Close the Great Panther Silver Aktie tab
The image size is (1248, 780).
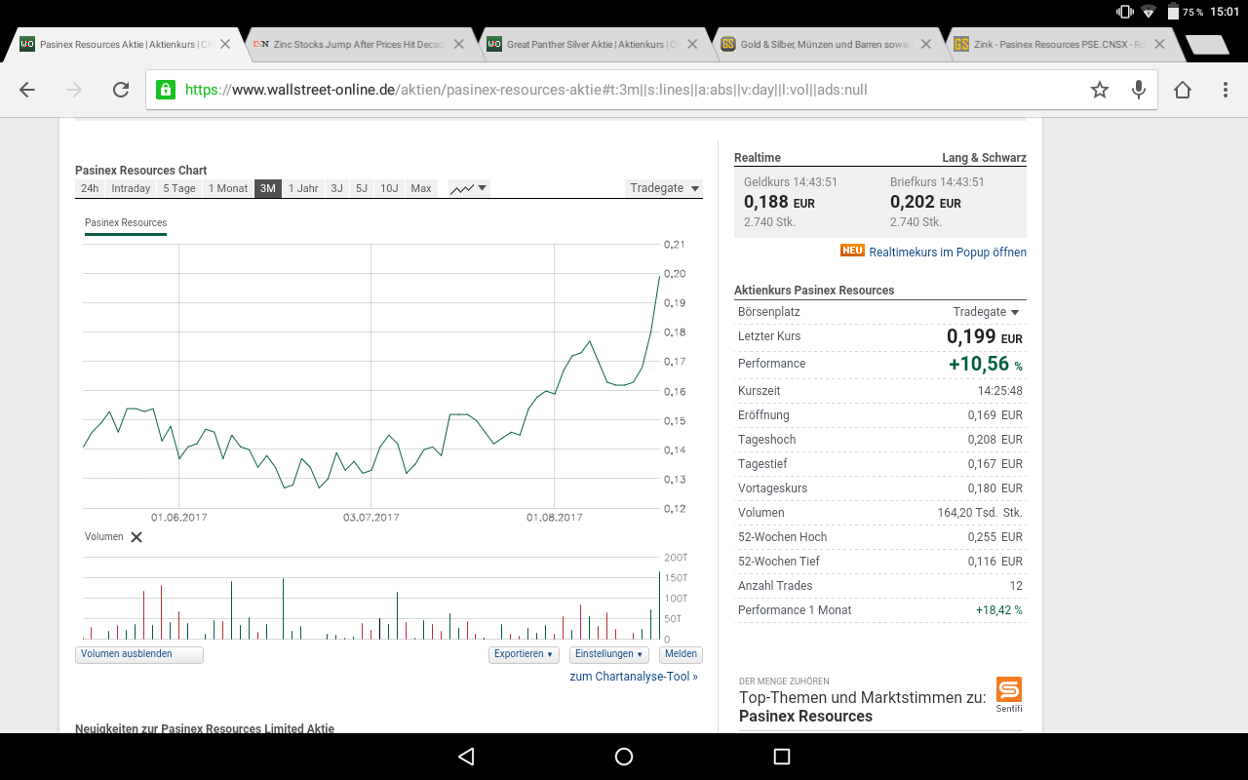point(691,44)
